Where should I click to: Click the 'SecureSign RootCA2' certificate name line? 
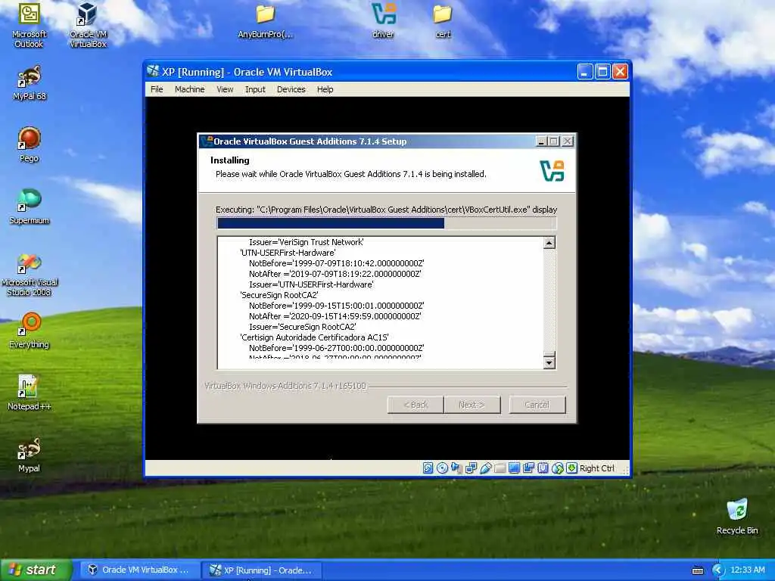(279, 295)
